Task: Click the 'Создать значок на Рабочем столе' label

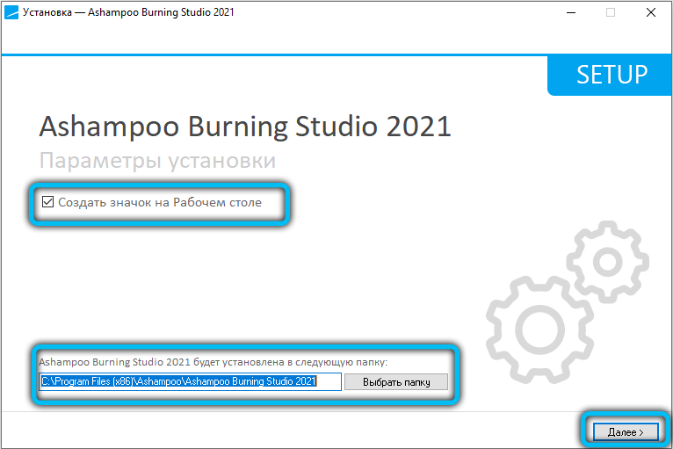Action: 160,202
